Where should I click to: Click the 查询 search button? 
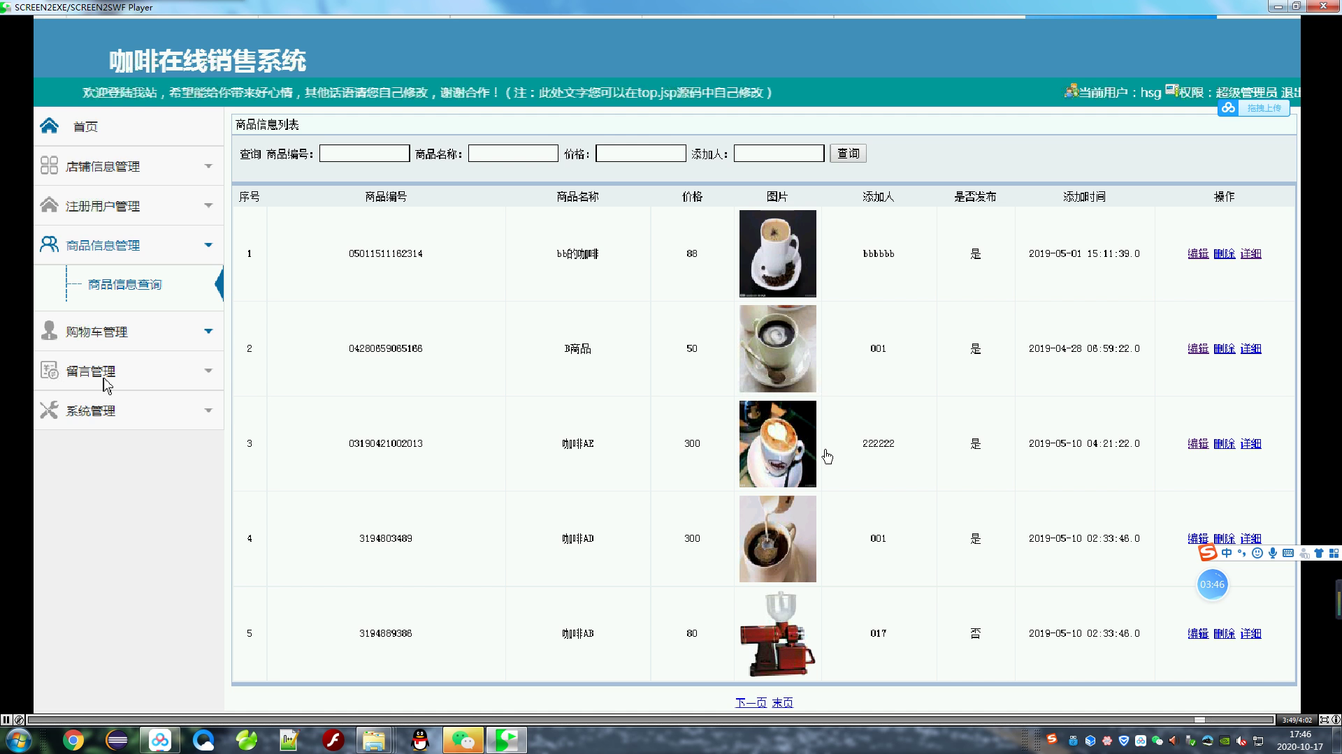tap(848, 154)
